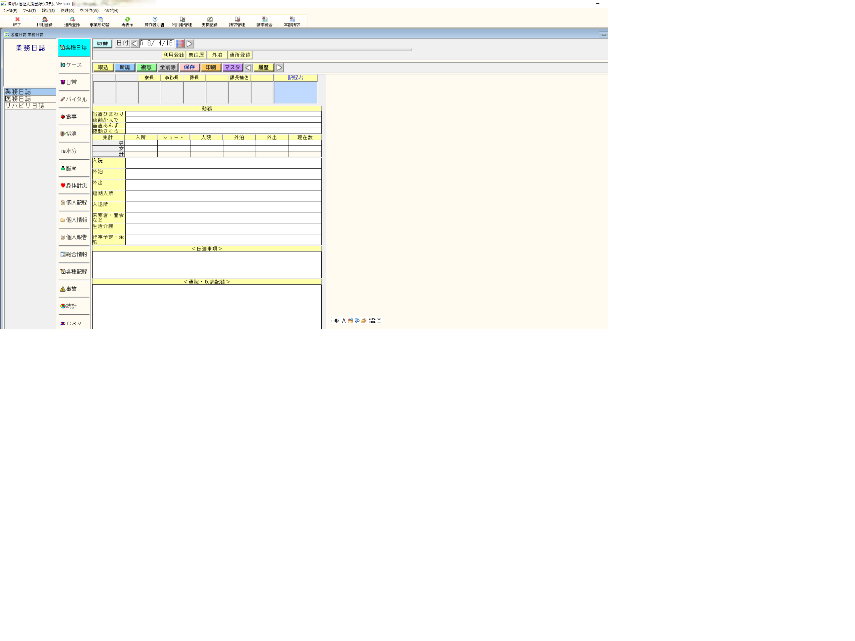The height and width of the screenshot is (641, 855).
Task: Switch to the 既往歴 tab
Action: click(196, 55)
